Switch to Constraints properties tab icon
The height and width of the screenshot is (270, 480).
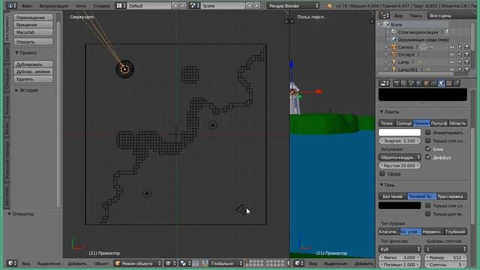pyautogui.click(x=433, y=83)
